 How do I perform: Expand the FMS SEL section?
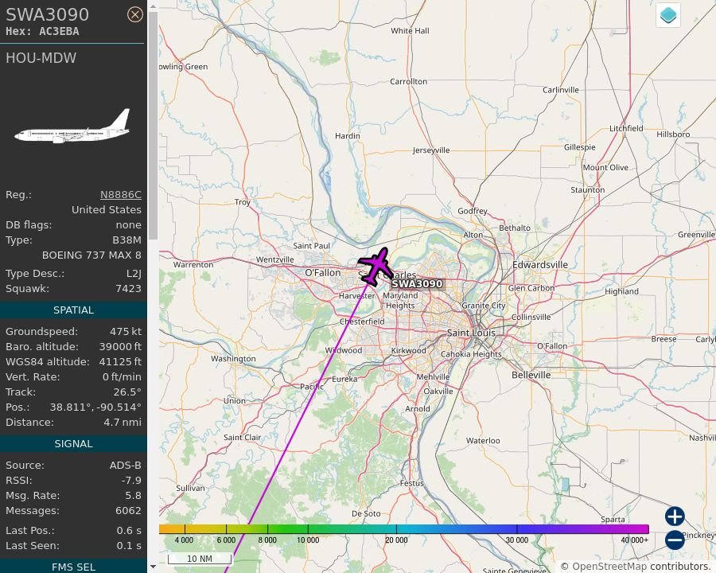(73, 567)
